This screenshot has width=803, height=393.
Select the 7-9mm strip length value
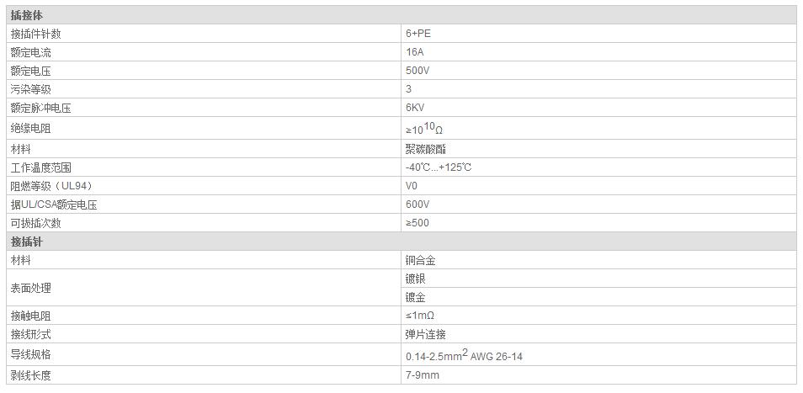pyautogui.click(x=423, y=375)
